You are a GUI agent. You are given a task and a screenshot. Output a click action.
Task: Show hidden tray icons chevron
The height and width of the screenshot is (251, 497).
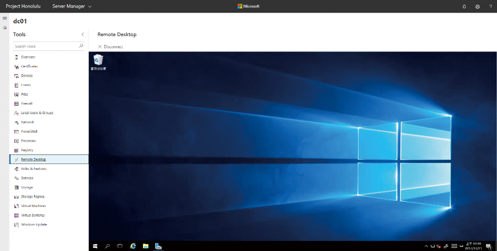tap(426, 246)
